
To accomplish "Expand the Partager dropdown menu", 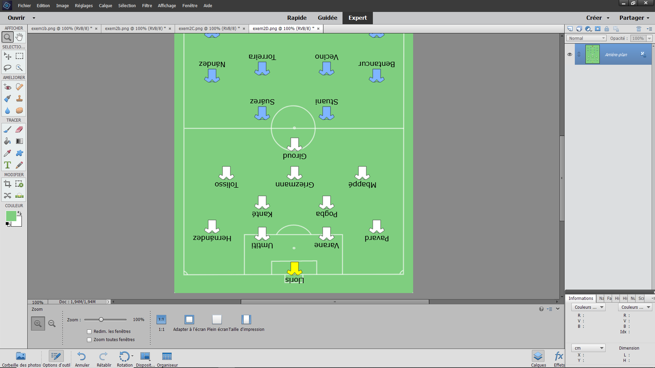I will (648, 18).
